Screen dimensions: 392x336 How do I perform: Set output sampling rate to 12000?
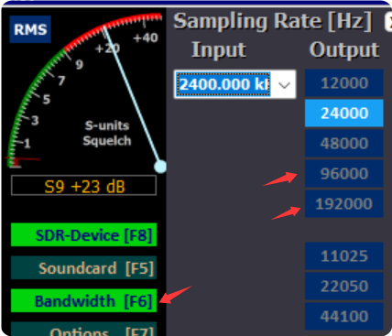pyautogui.click(x=344, y=83)
